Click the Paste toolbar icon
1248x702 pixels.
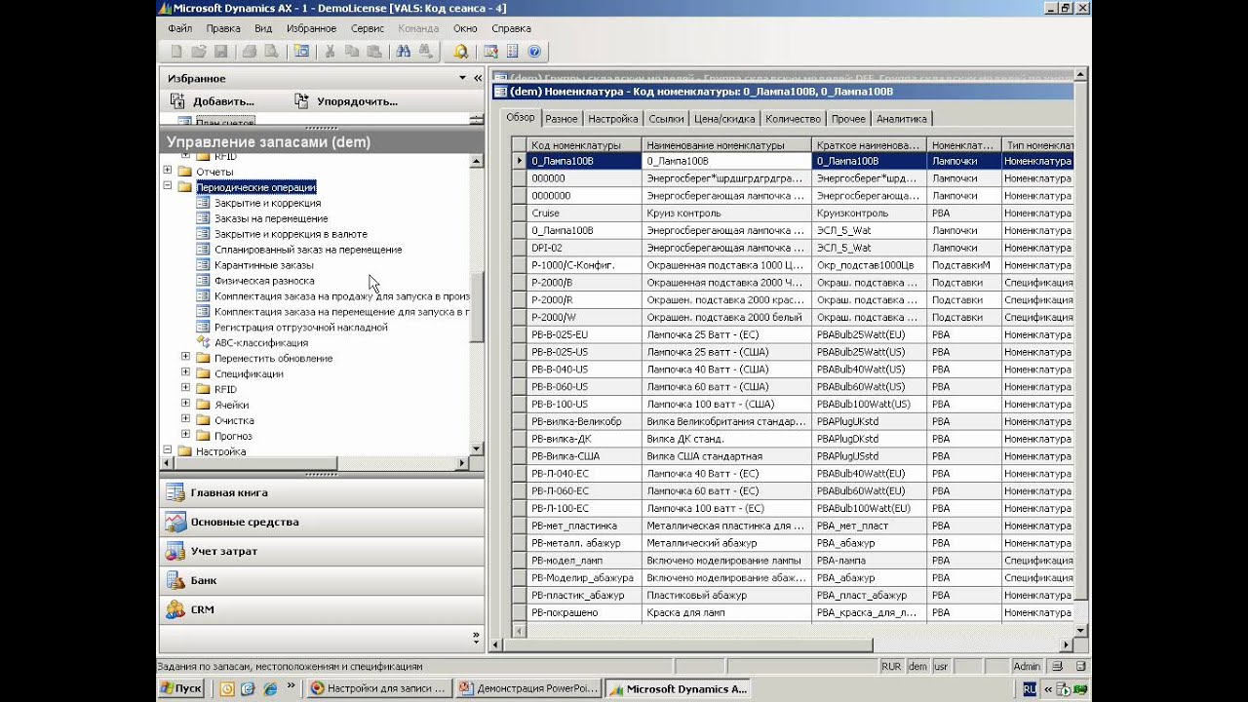pyautogui.click(x=374, y=52)
